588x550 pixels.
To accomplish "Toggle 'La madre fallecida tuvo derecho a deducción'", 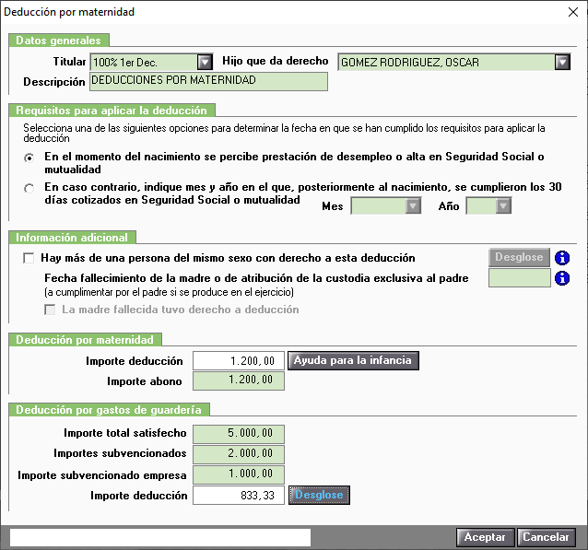I will tap(50, 310).
